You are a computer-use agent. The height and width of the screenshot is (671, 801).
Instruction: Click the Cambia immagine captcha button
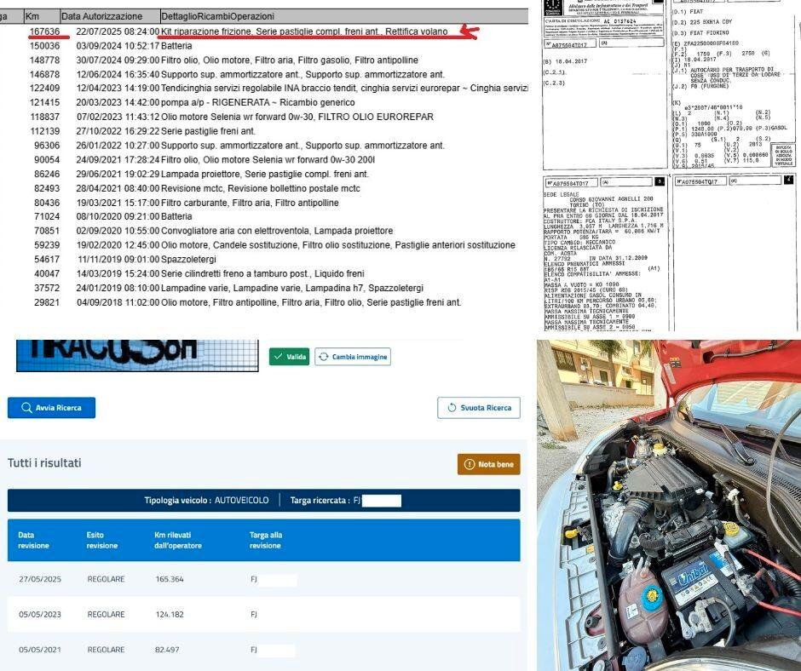tap(353, 357)
